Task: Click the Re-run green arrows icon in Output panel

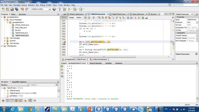Action: click(x=62, y=66)
